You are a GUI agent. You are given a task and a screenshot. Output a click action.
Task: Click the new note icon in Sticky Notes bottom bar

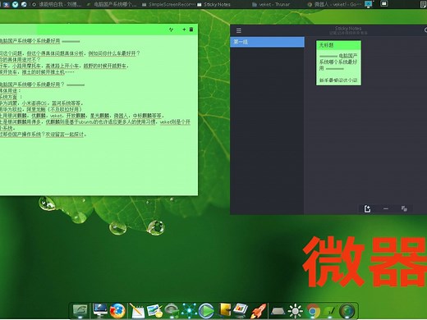click(x=367, y=208)
